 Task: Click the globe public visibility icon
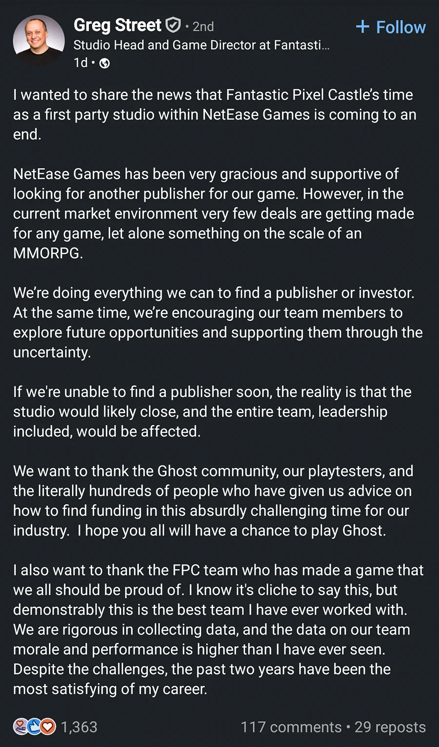click(x=104, y=63)
